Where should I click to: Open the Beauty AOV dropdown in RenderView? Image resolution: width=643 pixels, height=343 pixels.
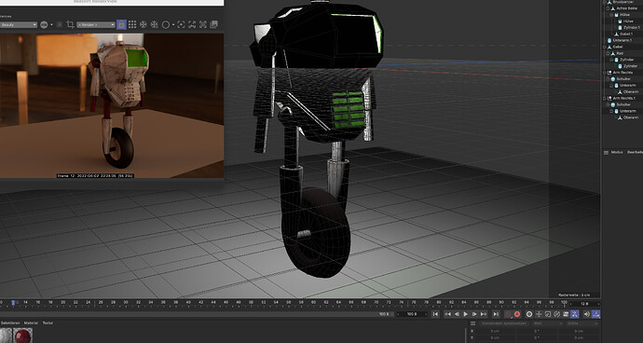(x=19, y=25)
